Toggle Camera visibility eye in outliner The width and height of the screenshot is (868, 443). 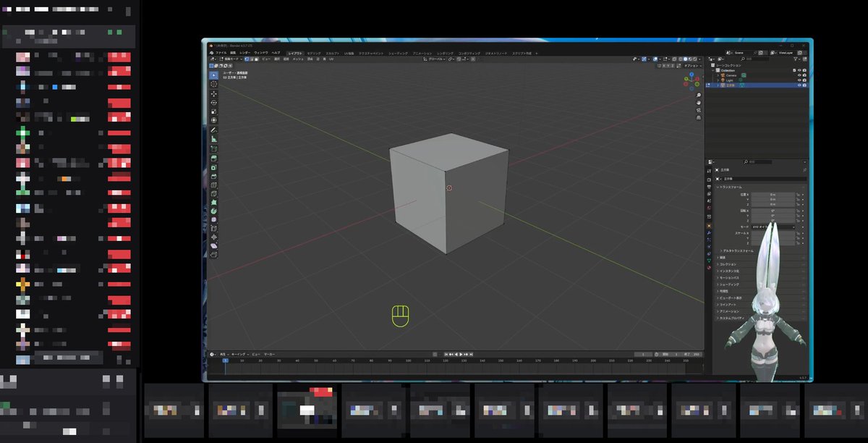(x=799, y=75)
